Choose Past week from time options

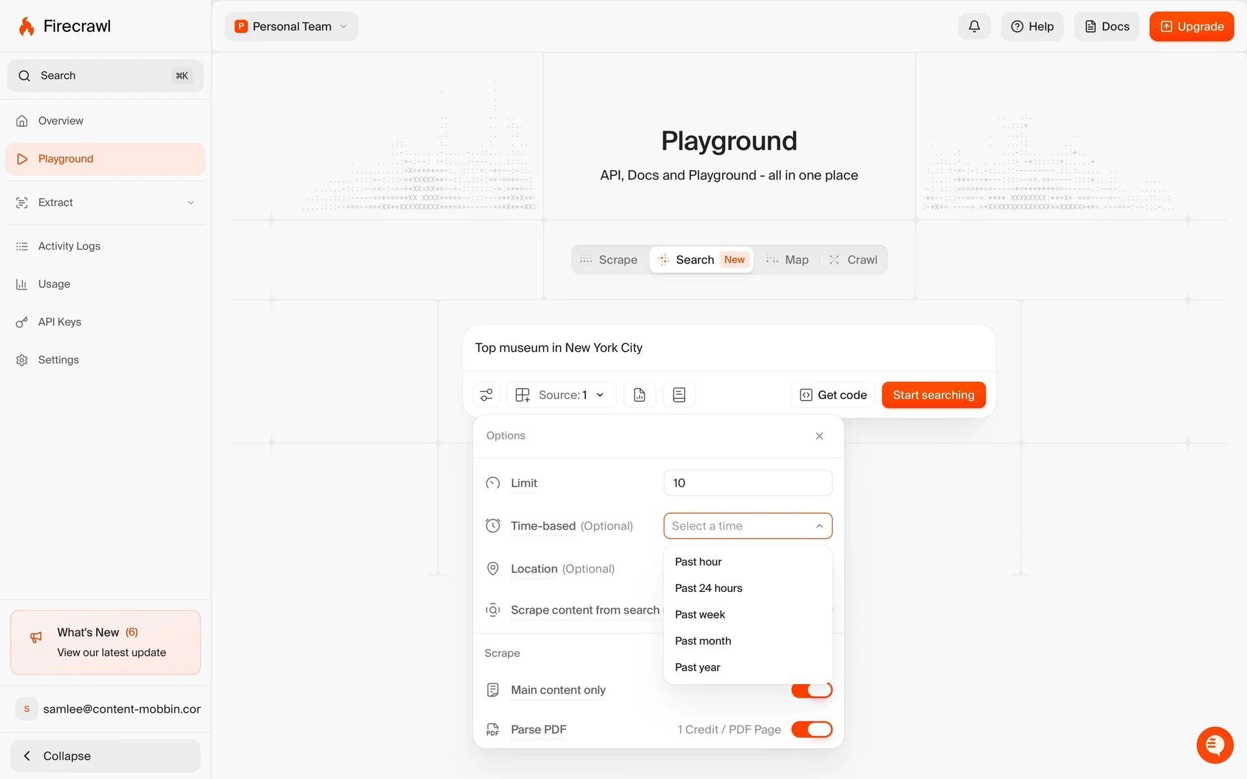[x=699, y=614]
